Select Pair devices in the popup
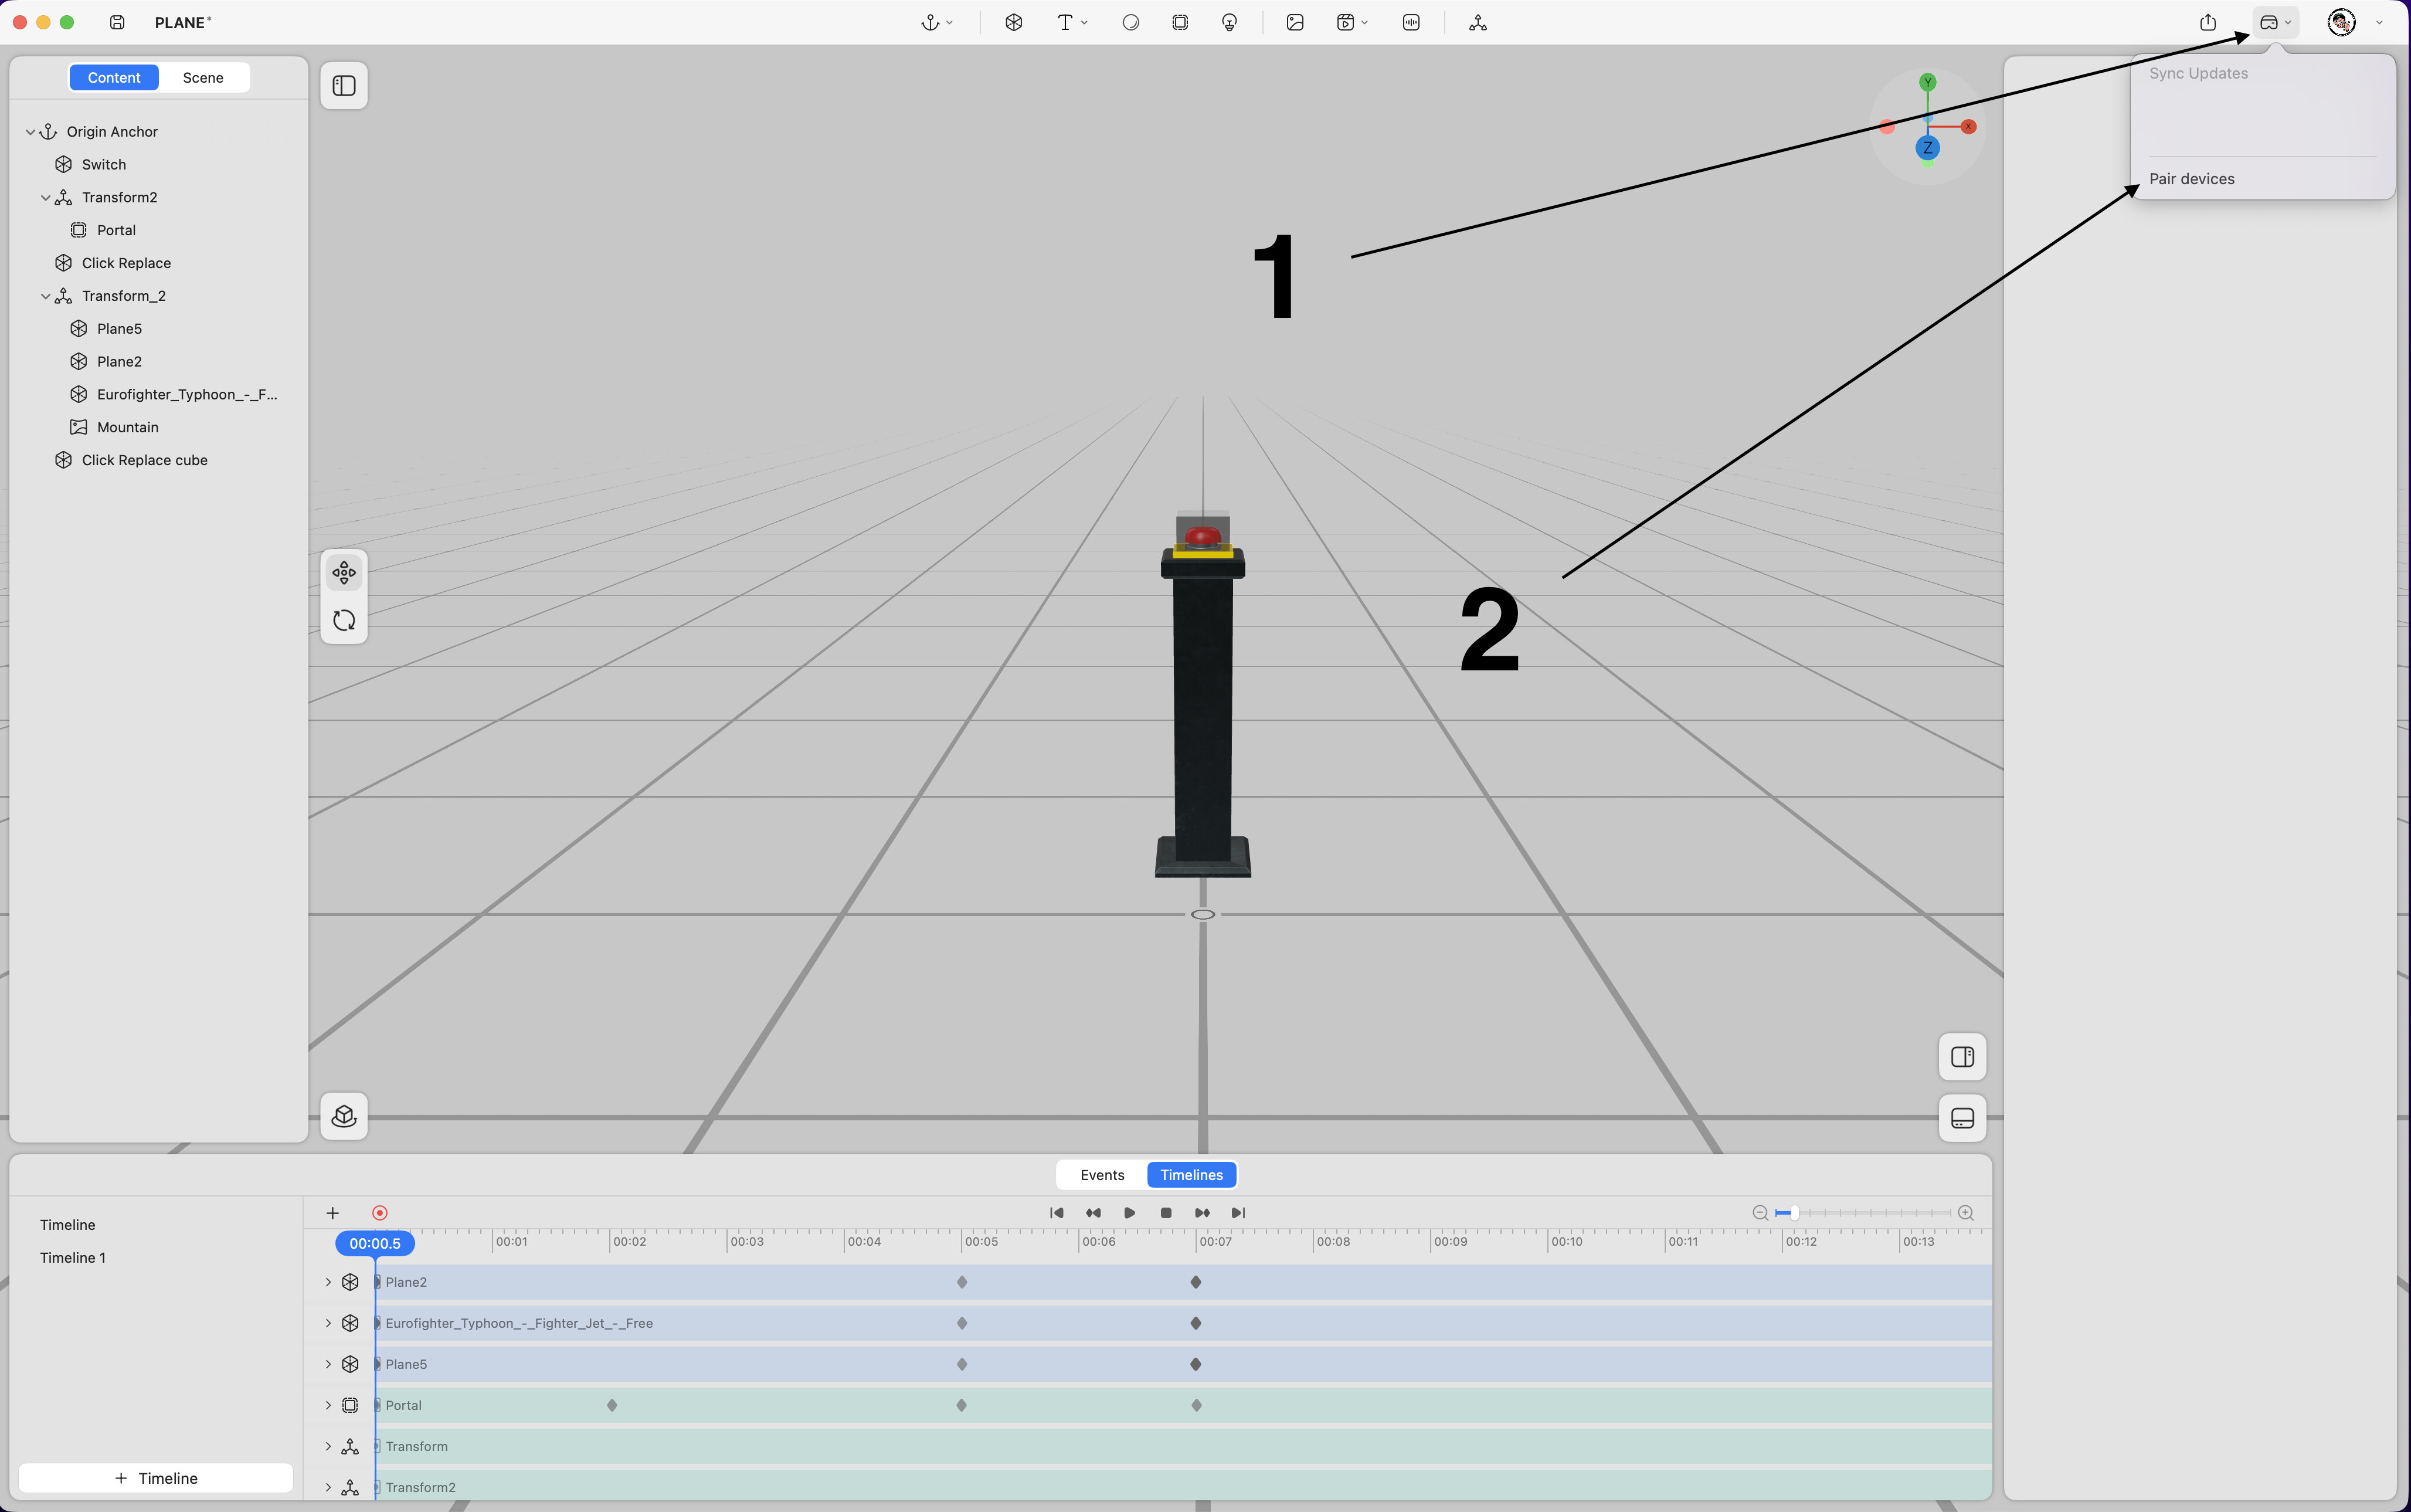2411x1512 pixels. 2191,179
